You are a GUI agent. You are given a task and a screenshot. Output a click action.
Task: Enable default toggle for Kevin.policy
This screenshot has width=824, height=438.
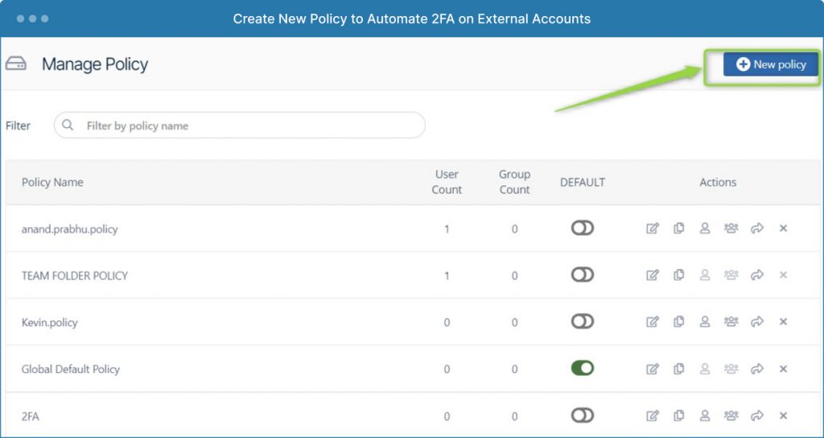[583, 321]
